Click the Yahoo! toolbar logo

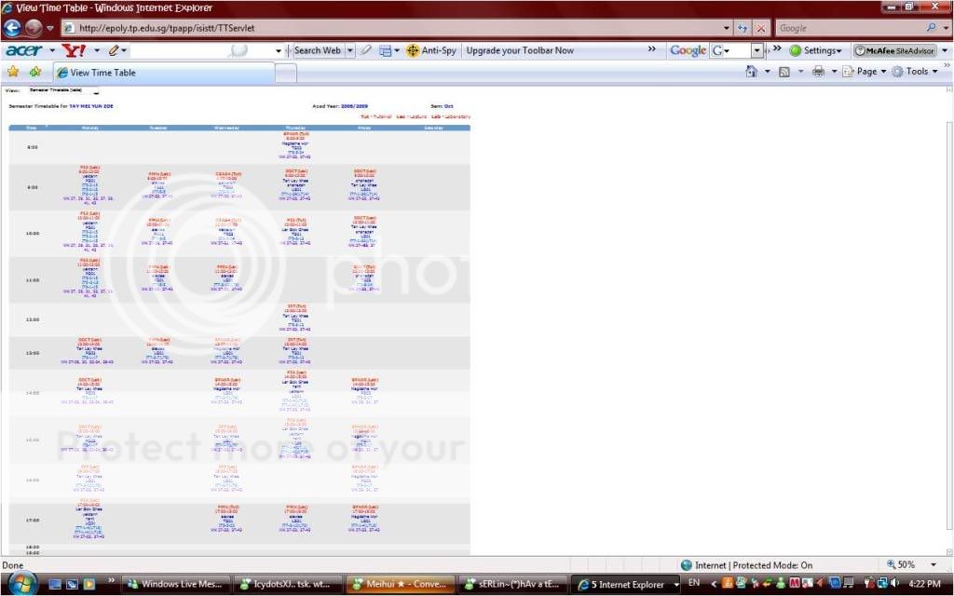74,50
